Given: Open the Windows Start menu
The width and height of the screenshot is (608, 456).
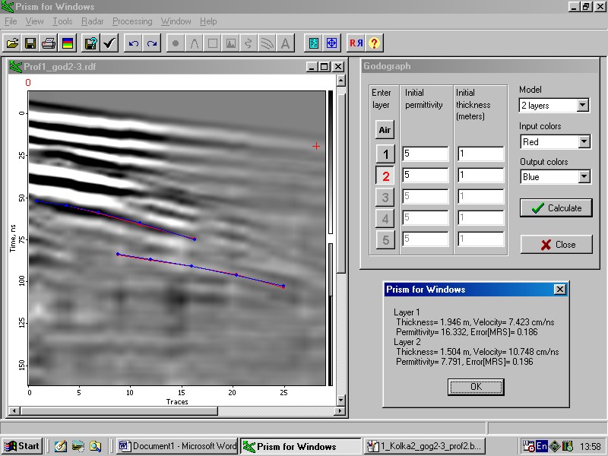Looking at the screenshot, I should coord(22,446).
